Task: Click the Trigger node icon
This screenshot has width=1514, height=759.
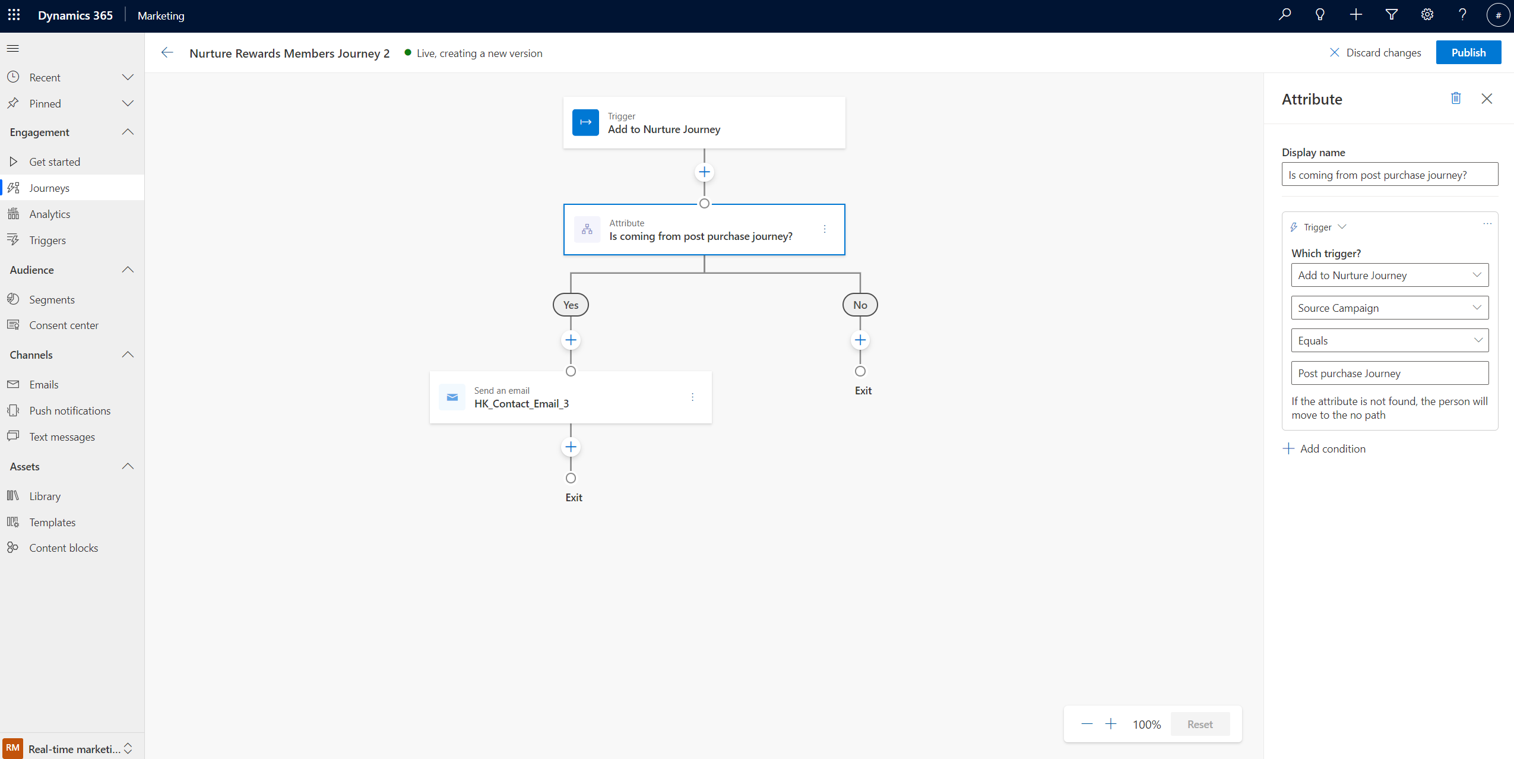Action: point(584,122)
